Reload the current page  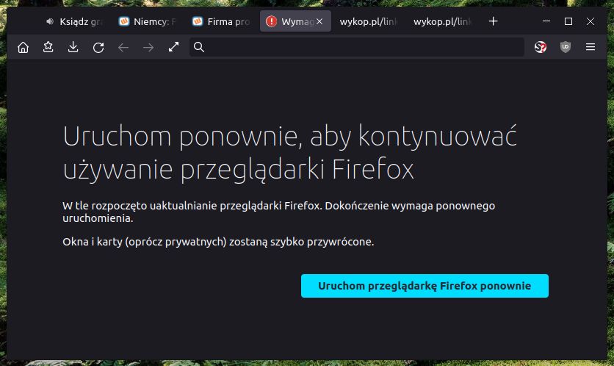98,48
